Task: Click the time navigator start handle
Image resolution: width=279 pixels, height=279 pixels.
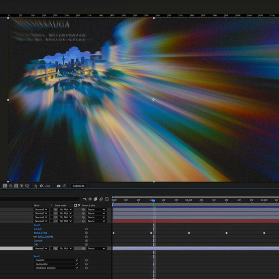Action: coord(112,197)
